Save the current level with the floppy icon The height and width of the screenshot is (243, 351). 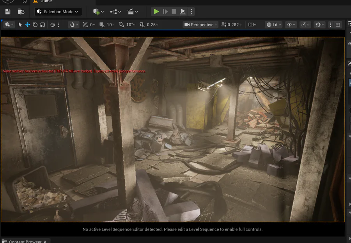(8, 12)
